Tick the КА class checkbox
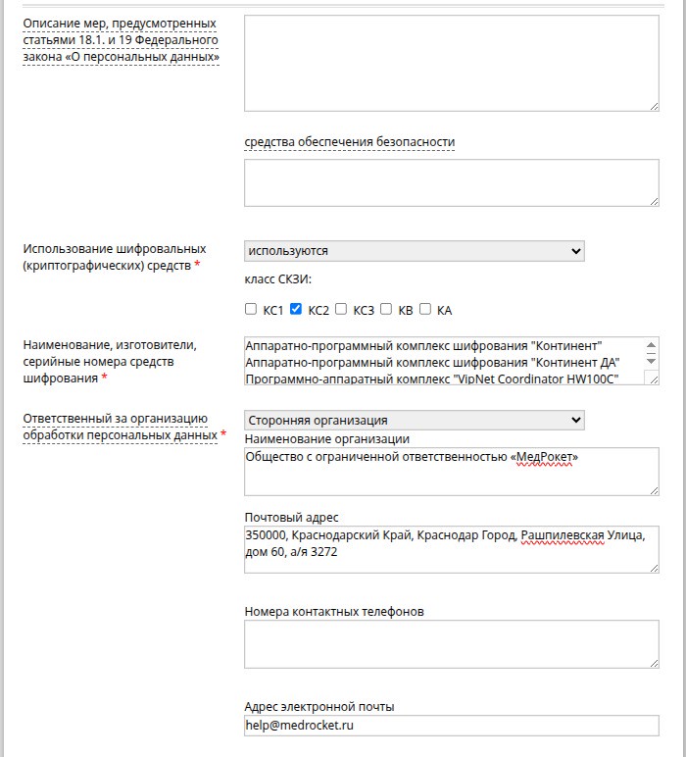The width and height of the screenshot is (686, 757). tap(425, 309)
